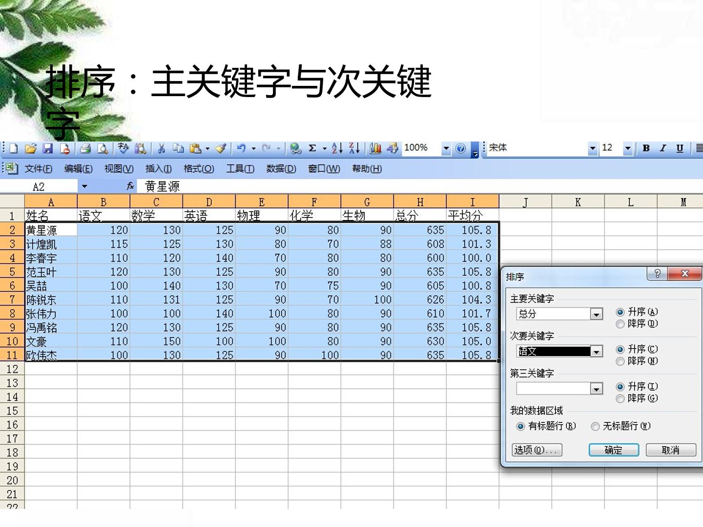Redo the last undone action

coord(266,148)
